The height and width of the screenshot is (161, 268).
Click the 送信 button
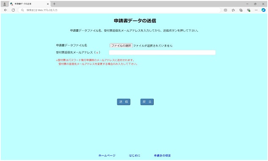[x=124, y=102]
